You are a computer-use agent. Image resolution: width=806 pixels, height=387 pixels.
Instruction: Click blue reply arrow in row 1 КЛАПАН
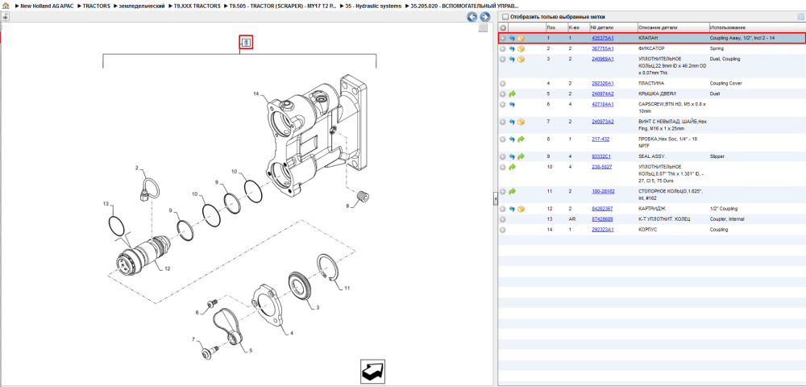pyautogui.click(x=512, y=38)
